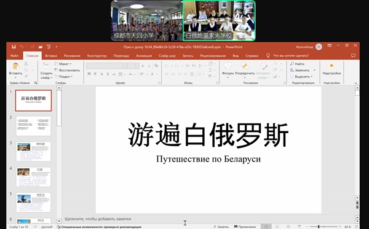This screenshot has width=369, height=229.
Task: Click the Создать слайд new slide icon
Action: tap(46, 66)
